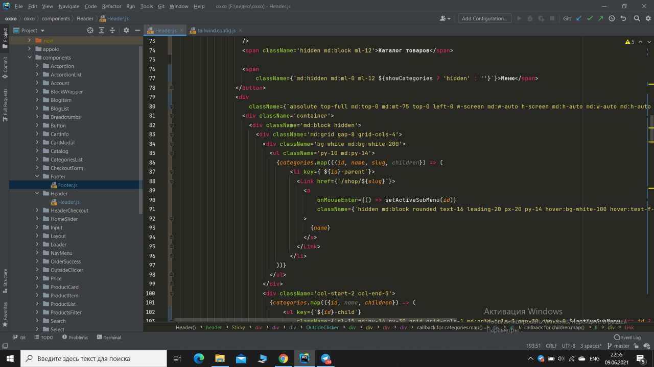This screenshot has height=367, width=654.
Task: Open the Refactor menu
Action: click(111, 6)
